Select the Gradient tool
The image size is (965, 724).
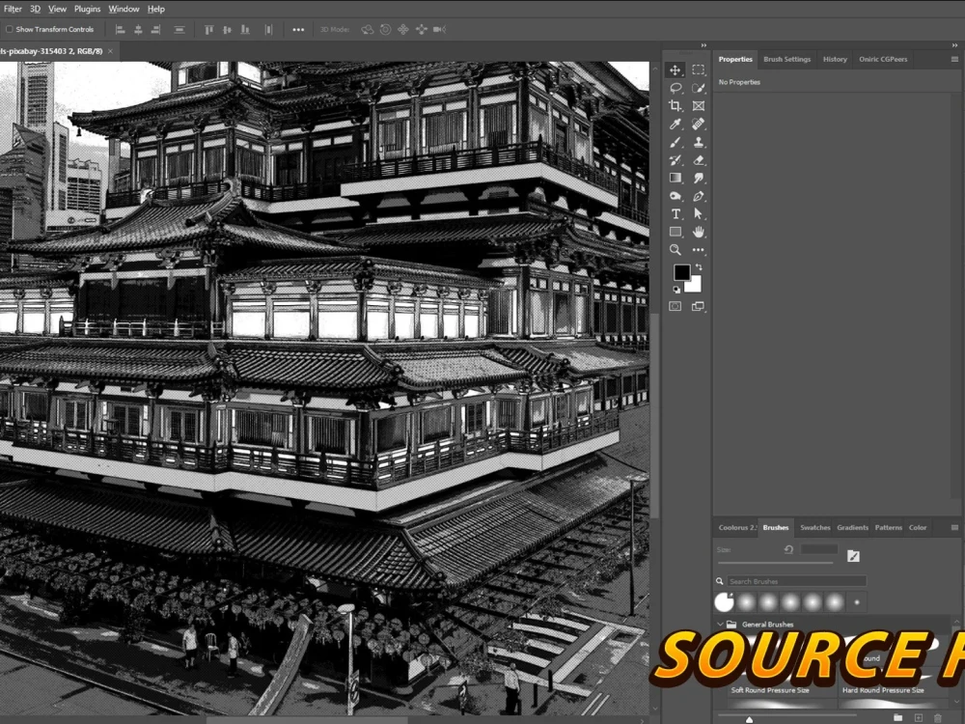click(x=675, y=177)
